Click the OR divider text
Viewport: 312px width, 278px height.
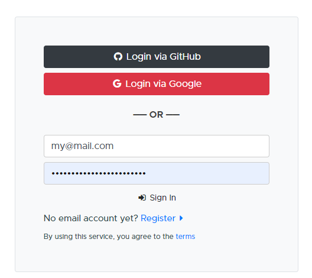pyautogui.click(x=157, y=115)
